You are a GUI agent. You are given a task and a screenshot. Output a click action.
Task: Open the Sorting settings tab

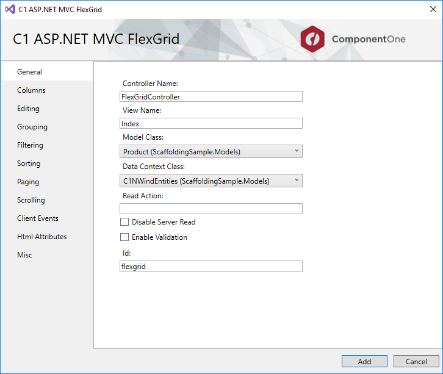click(x=29, y=164)
